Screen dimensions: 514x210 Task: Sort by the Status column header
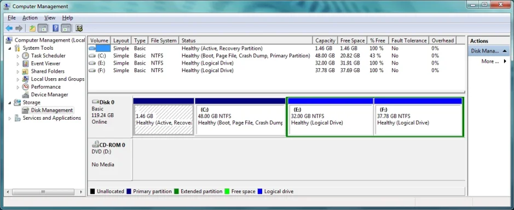246,40
